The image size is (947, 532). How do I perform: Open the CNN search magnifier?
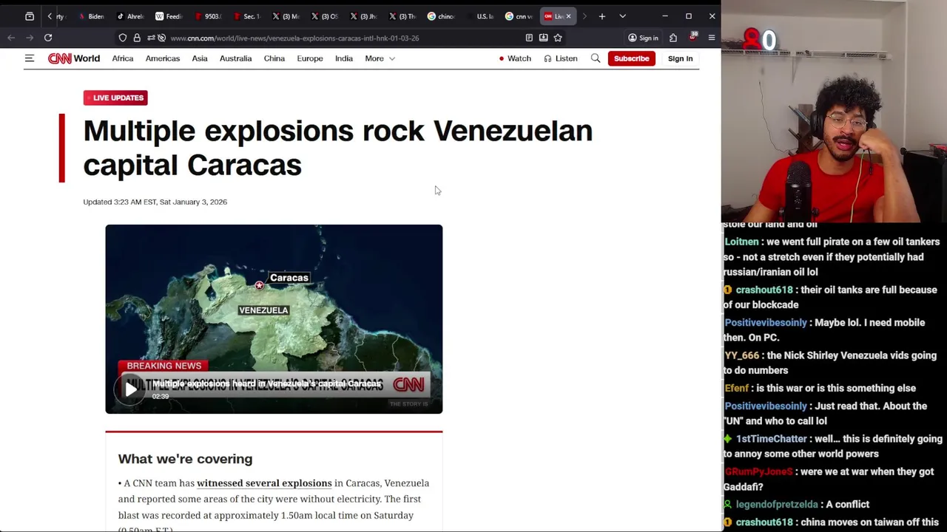[596, 58]
